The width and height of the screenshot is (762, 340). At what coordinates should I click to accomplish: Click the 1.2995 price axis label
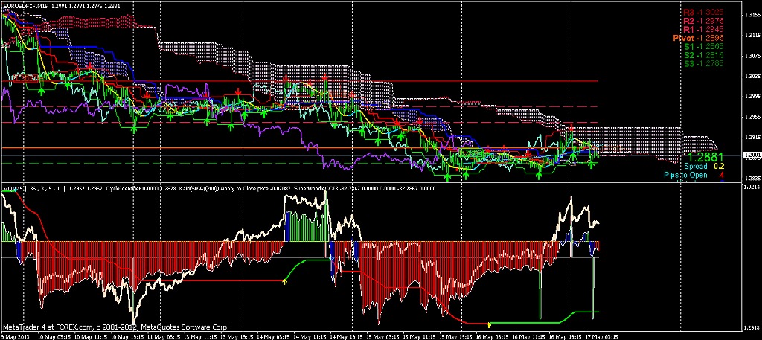[x=752, y=97]
